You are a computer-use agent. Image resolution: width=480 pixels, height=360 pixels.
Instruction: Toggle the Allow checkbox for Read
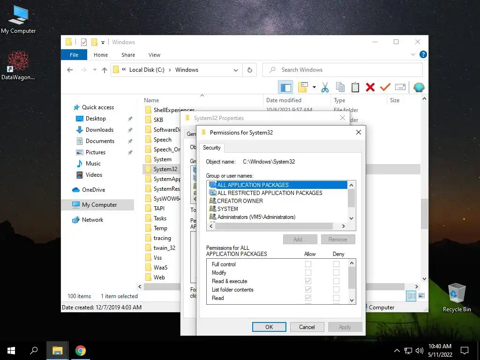tap(308, 298)
